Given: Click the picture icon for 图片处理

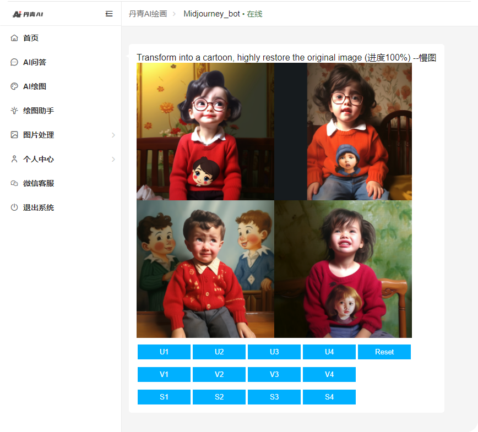Looking at the screenshot, I should (x=14, y=135).
